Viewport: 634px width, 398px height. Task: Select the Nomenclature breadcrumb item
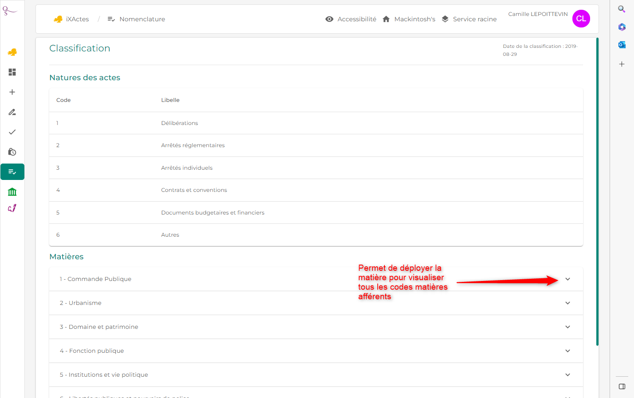point(137,19)
